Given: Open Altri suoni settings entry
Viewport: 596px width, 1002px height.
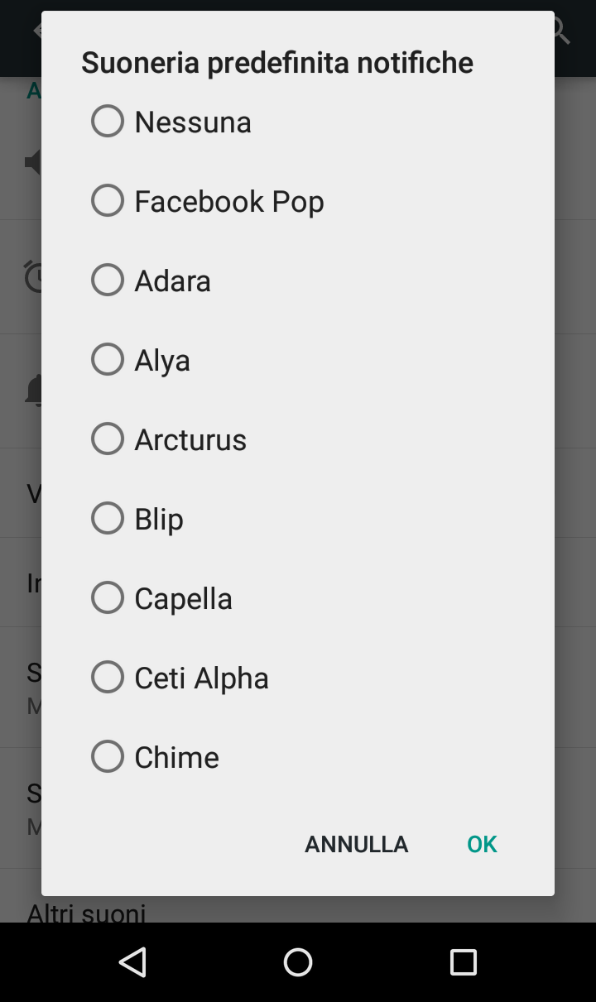Looking at the screenshot, I should point(86,913).
